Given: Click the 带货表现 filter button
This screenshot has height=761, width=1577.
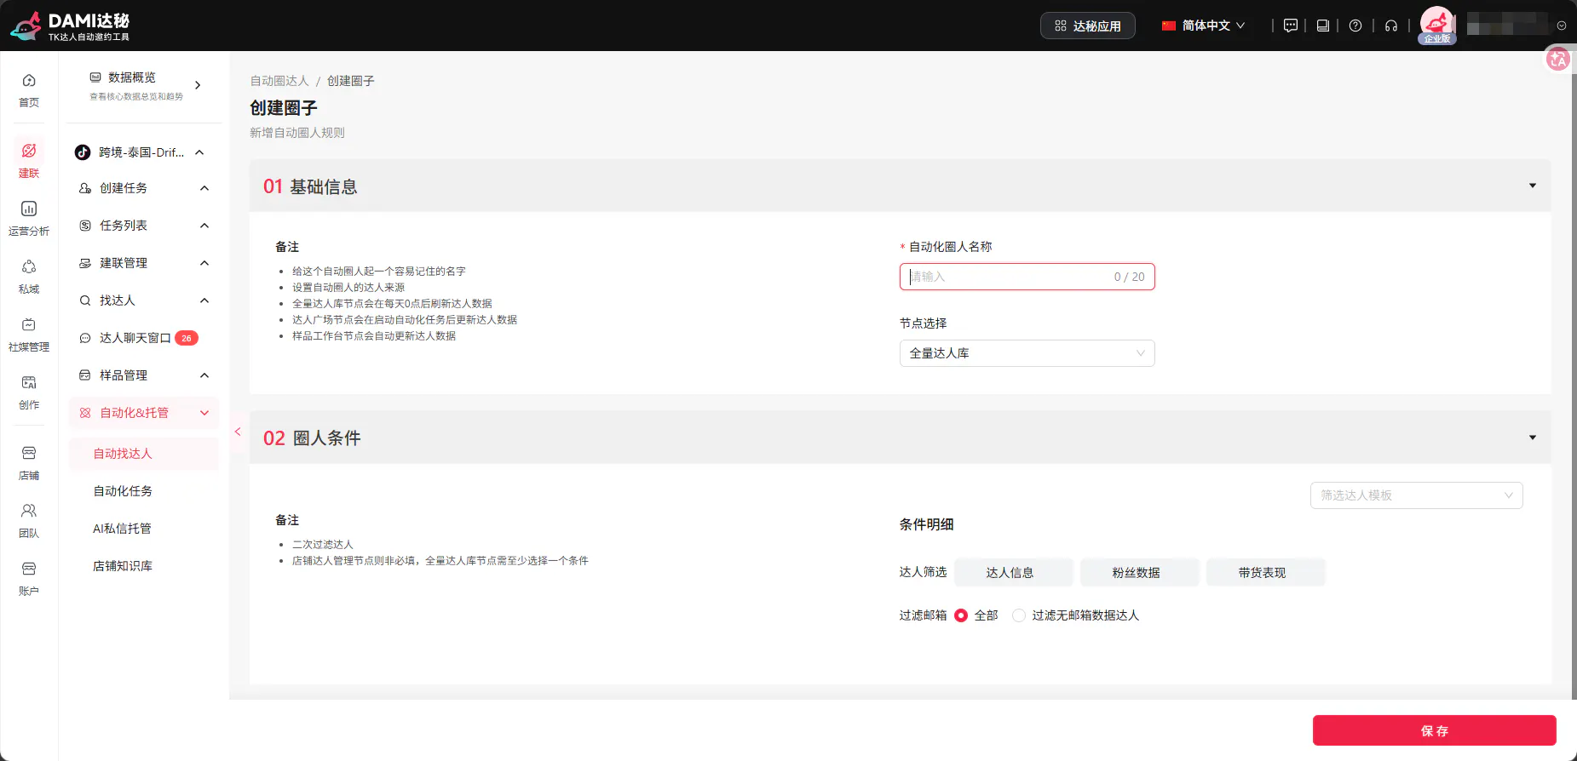Looking at the screenshot, I should pyautogui.click(x=1266, y=572).
